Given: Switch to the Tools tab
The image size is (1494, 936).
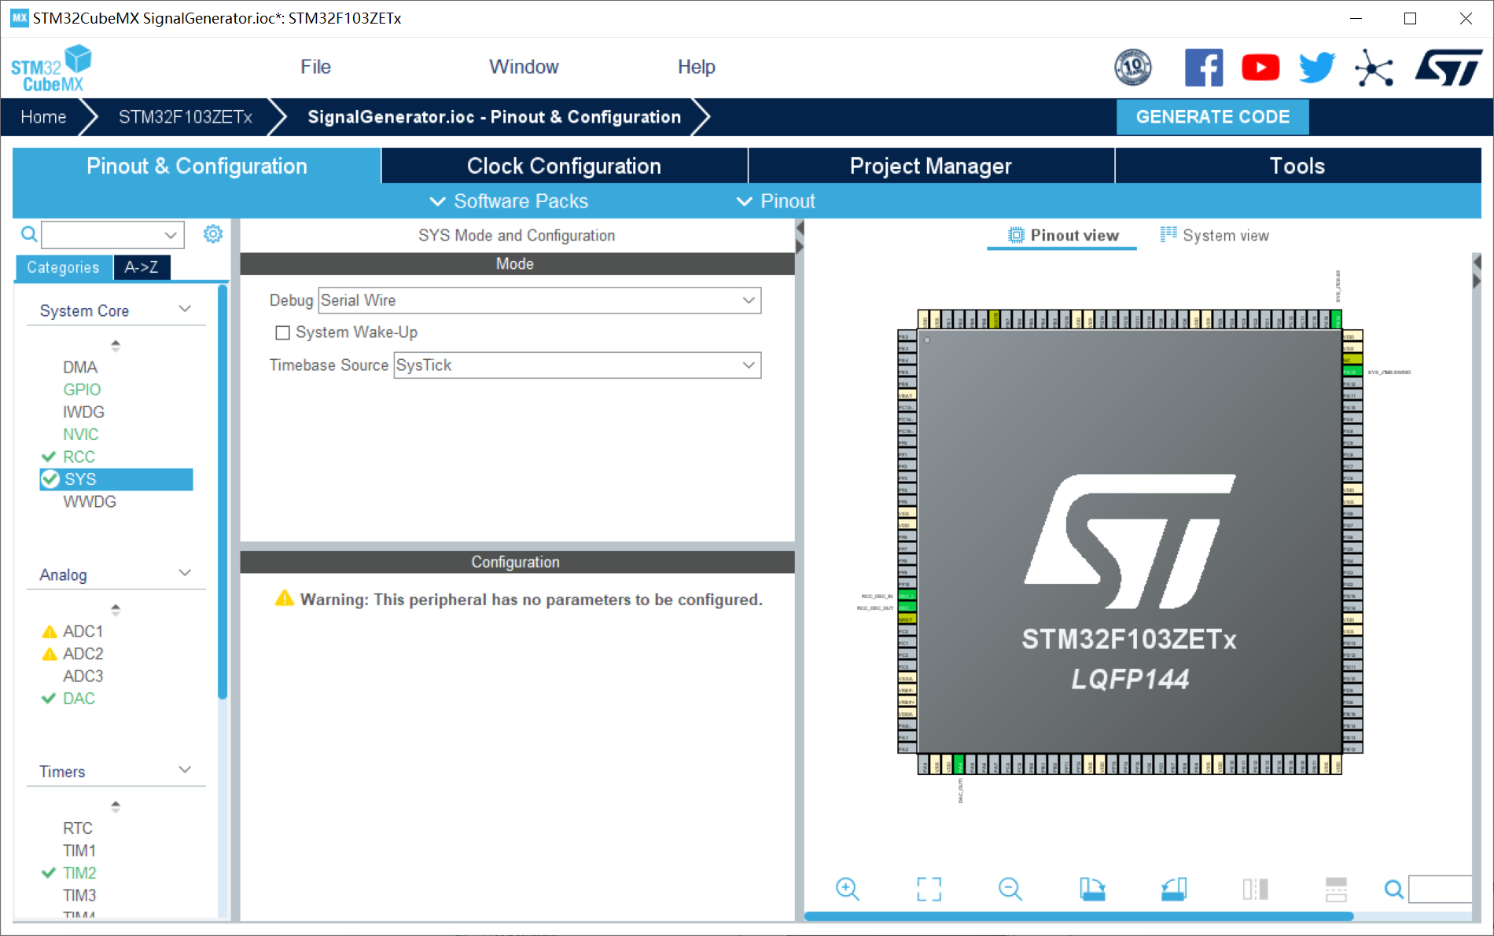Looking at the screenshot, I should pyautogui.click(x=1297, y=166).
